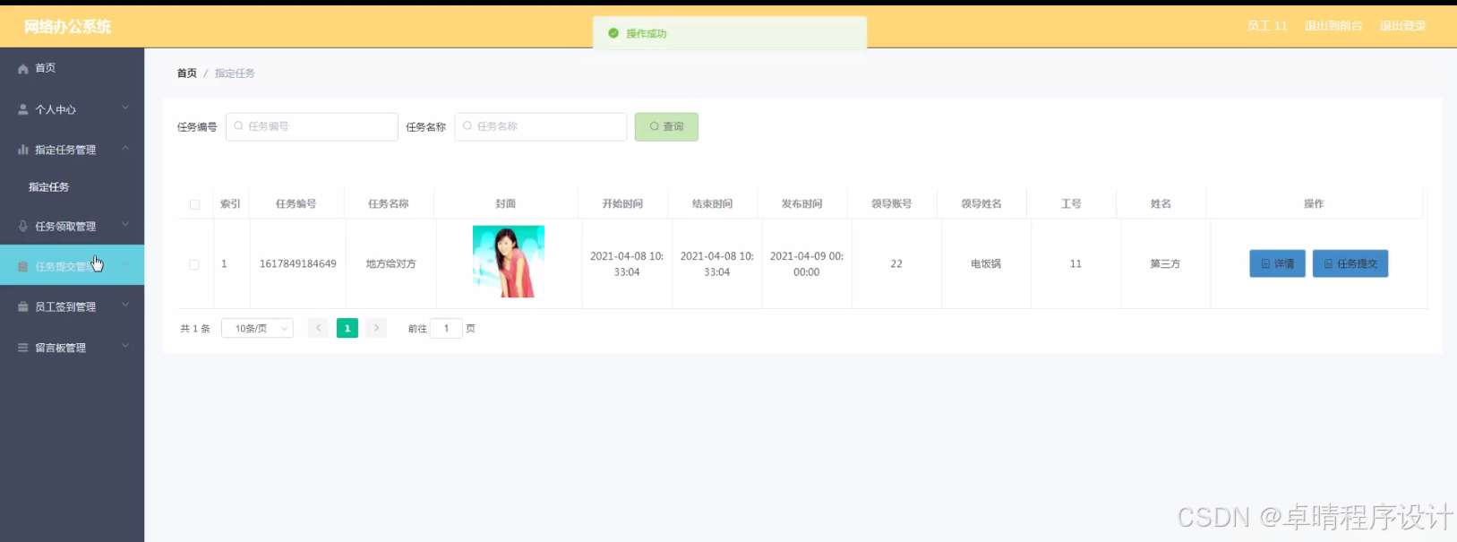Click the green success check icon in notification
The height and width of the screenshot is (542, 1457).
pyautogui.click(x=613, y=33)
